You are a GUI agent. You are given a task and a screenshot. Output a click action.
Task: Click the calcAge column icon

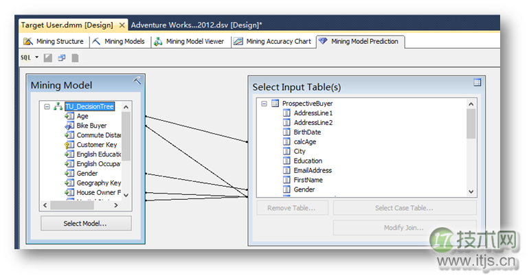pos(286,141)
